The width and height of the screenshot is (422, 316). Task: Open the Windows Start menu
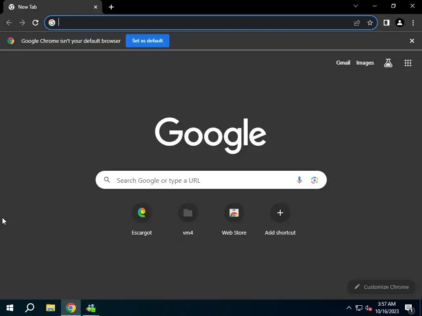10,308
